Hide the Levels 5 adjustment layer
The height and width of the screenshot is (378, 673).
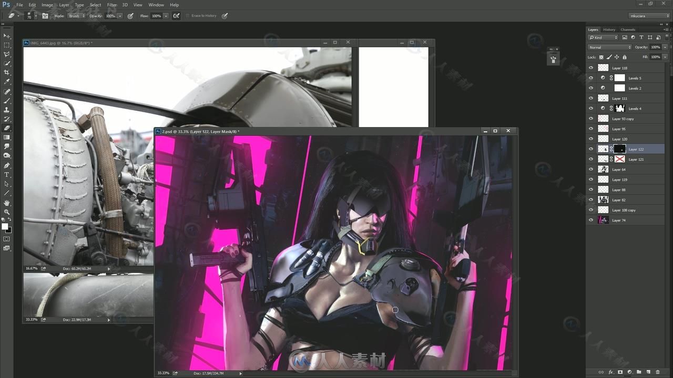(x=591, y=78)
